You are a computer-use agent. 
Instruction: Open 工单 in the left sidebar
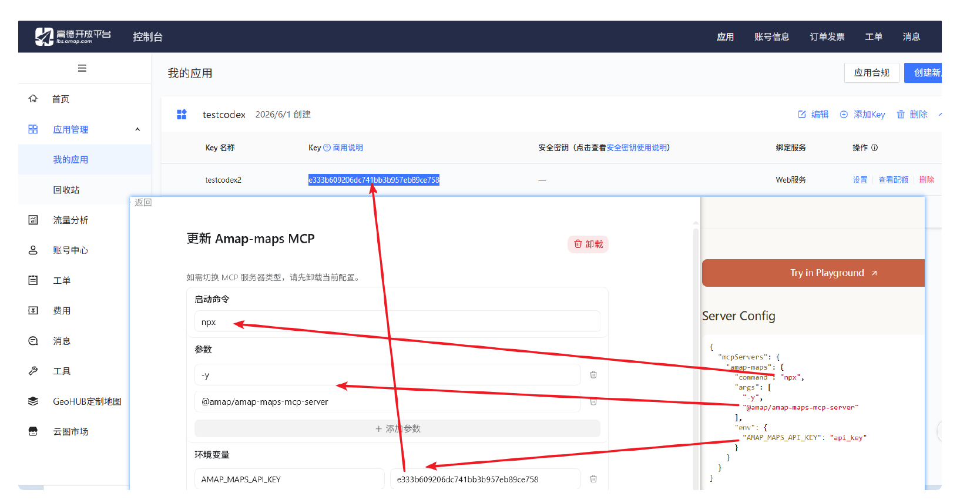[62, 280]
